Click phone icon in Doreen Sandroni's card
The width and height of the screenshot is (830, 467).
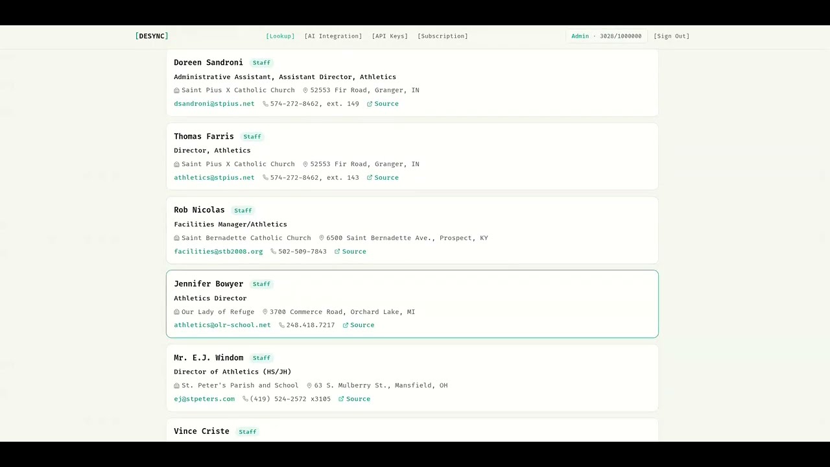[x=265, y=104]
